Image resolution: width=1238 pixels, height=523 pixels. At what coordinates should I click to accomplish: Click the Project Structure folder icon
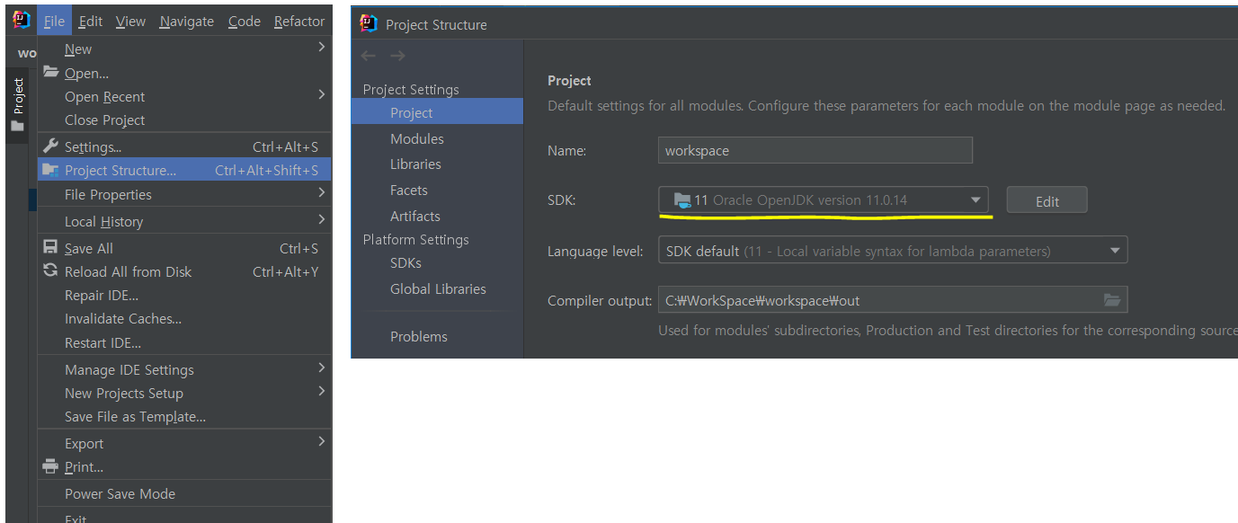tap(50, 170)
